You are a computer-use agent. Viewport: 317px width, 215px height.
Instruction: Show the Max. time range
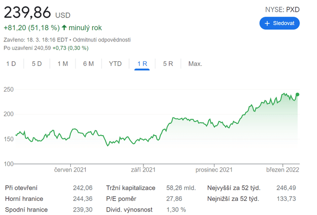pyautogui.click(x=195, y=64)
